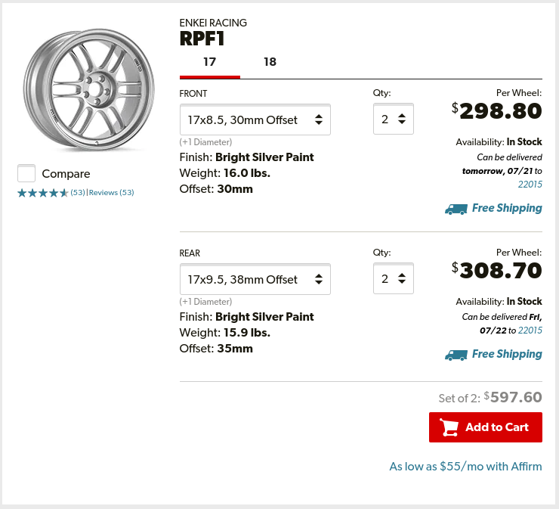Open the 17 inch size tab
Viewport: 559px width, 509px height.
click(210, 62)
